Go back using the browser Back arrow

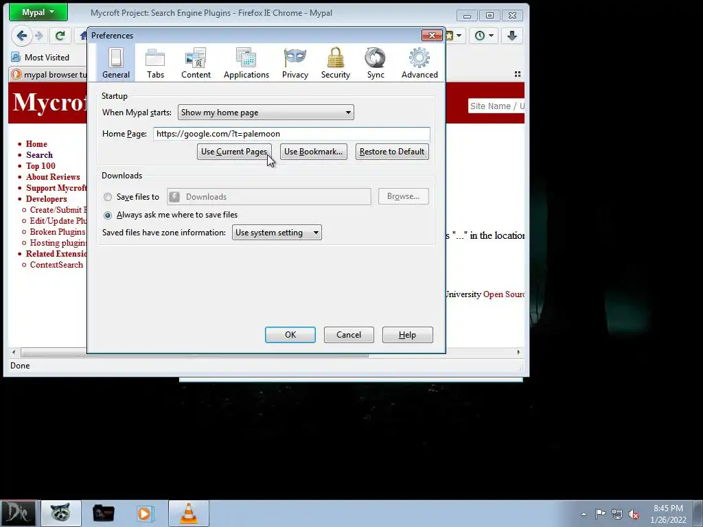(x=21, y=36)
